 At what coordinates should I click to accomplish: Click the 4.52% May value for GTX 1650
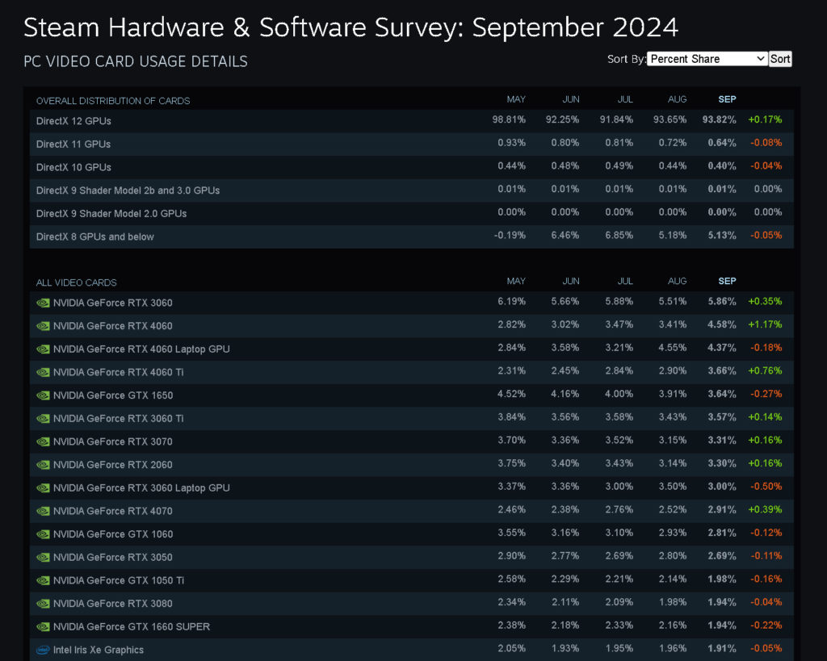[x=511, y=395]
